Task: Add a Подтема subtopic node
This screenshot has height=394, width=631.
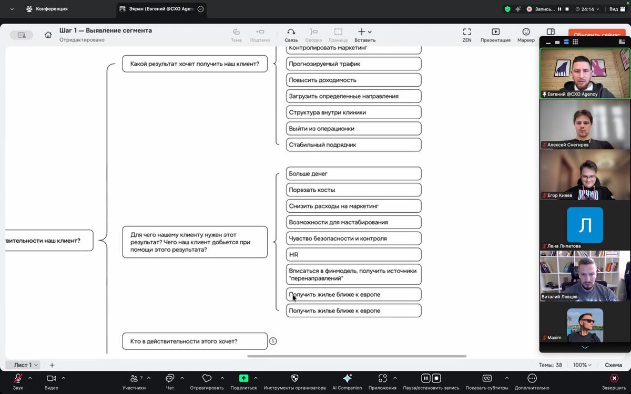Action: coord(260,35)
